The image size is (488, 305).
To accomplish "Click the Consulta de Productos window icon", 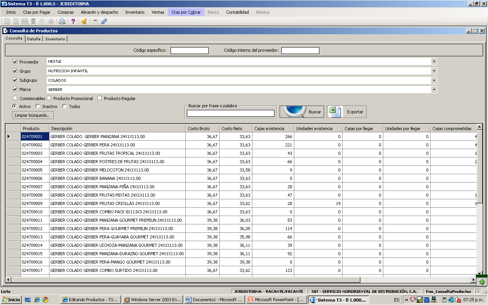I will [6, 31].
